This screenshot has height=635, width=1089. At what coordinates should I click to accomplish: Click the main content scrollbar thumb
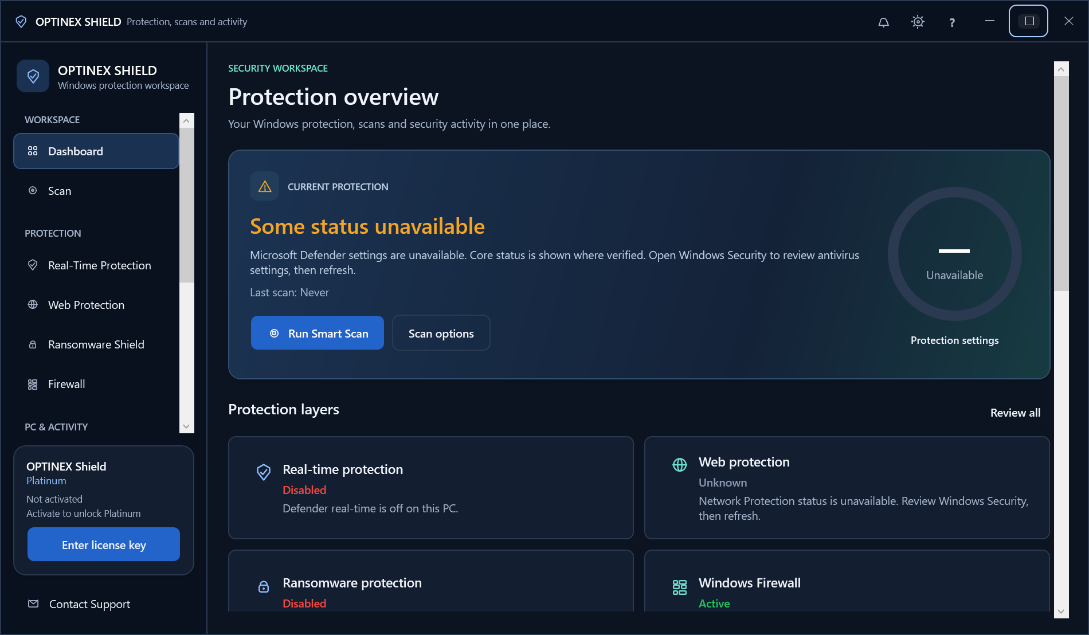(1061, 184)
